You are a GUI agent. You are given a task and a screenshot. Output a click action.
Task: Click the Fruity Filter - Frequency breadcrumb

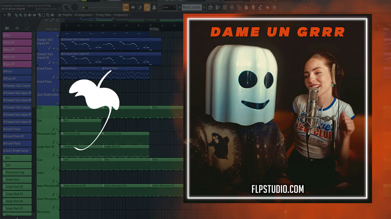coord(112,15)
